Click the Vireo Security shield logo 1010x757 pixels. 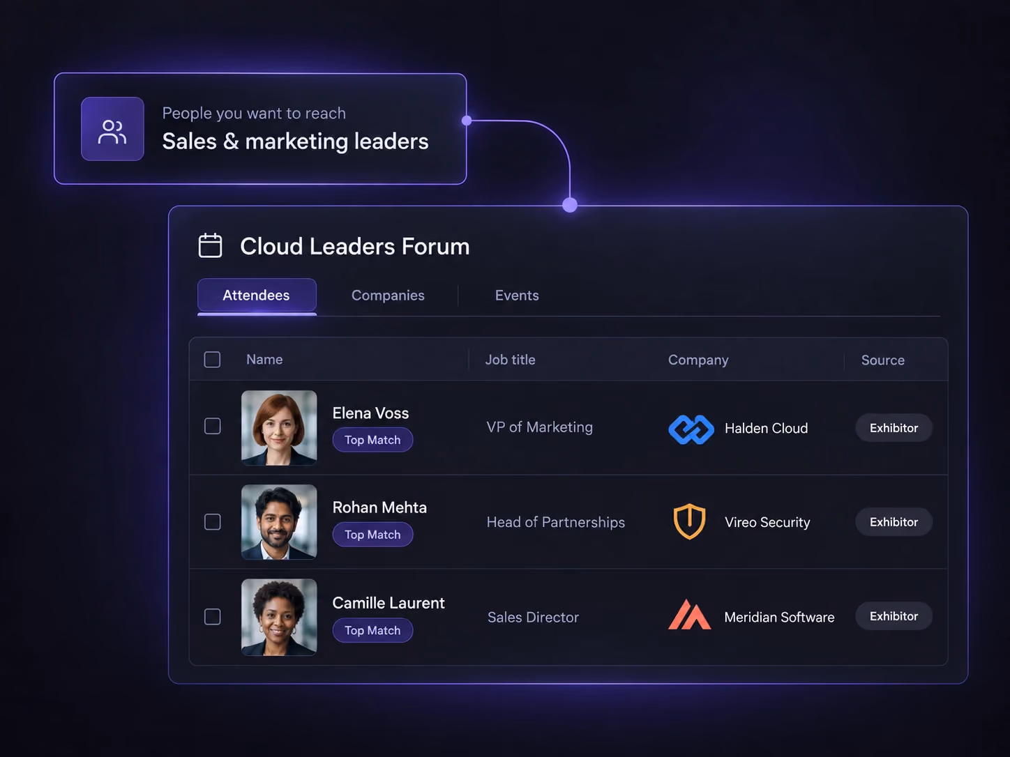tap(689, 521)
